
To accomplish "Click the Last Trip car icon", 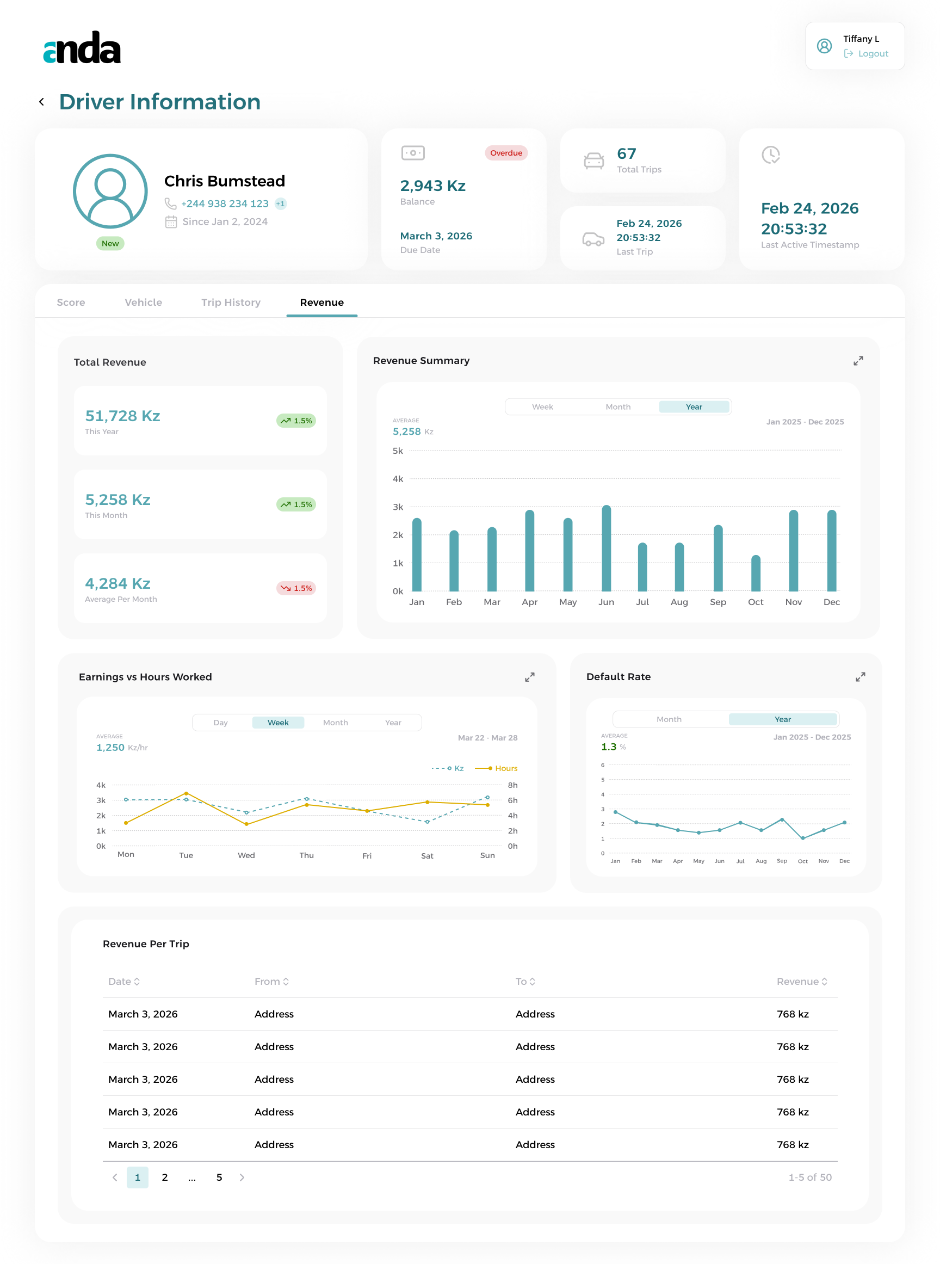I will pyautogui.click(x=593, y=238).
